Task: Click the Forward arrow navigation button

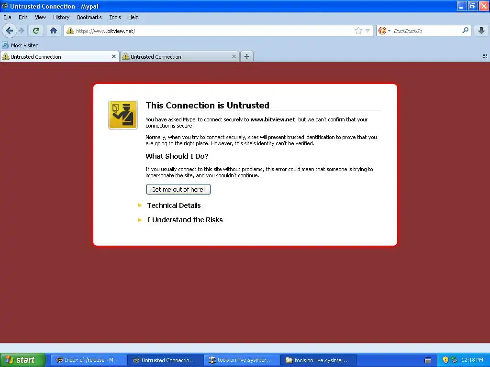Action: [x=22, y=31]
